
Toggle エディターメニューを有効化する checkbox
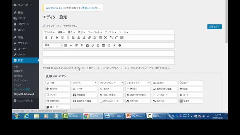coord(44,26)
